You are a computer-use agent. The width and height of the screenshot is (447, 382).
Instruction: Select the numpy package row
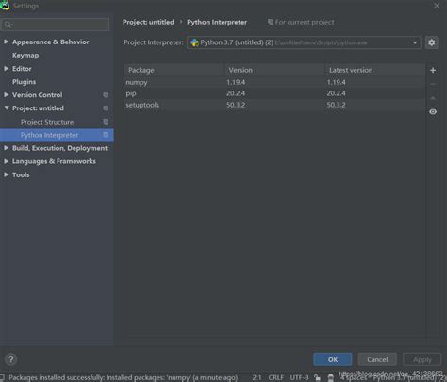click(275, 82)
